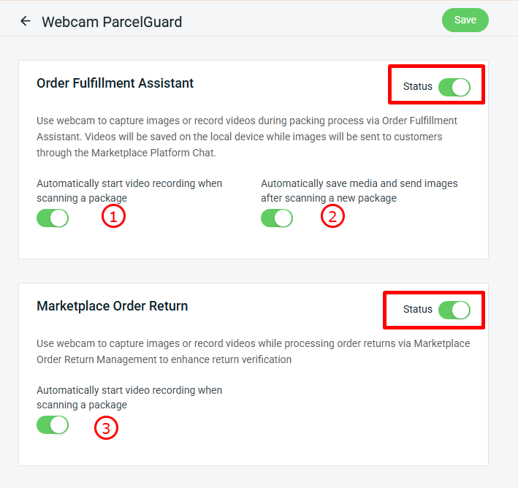Screen dimensions: 518x488
Task: Click the red circled number 1 marker
Action: click(x=113, y=216)
